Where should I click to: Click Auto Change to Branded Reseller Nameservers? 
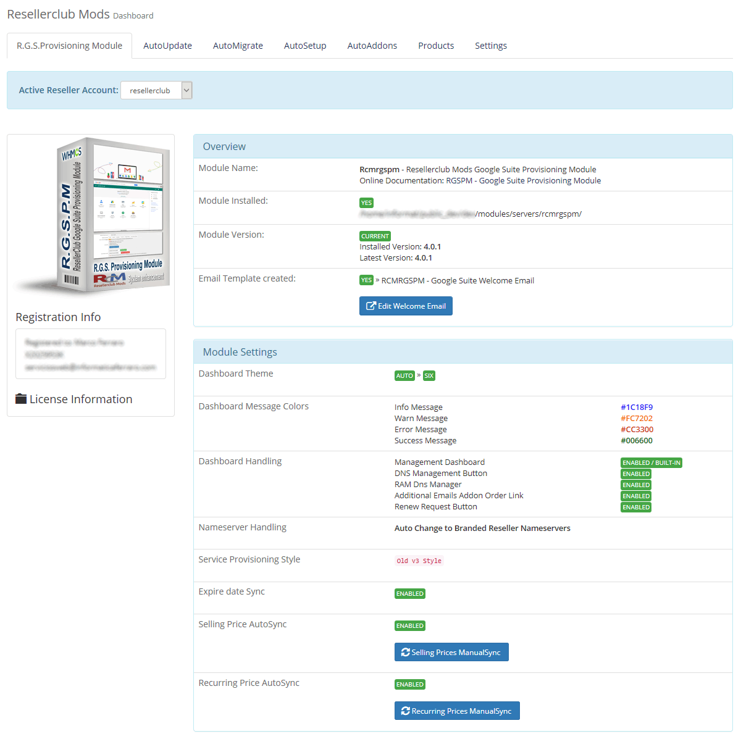[482, 528]
